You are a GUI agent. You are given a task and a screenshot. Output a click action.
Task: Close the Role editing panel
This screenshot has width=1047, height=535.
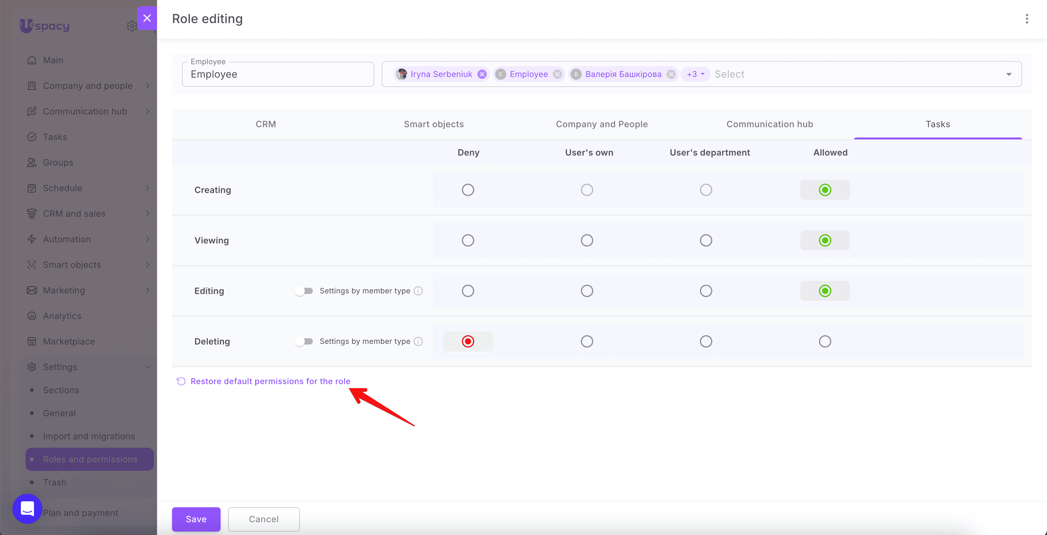coord(147,18)
